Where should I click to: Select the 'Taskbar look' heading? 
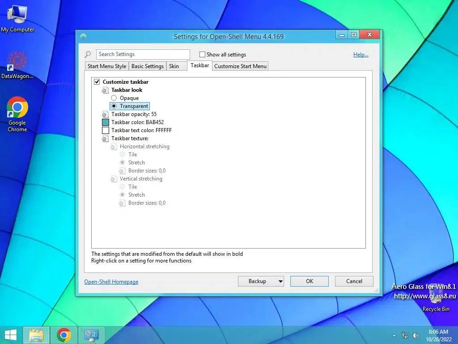[127, 90]
